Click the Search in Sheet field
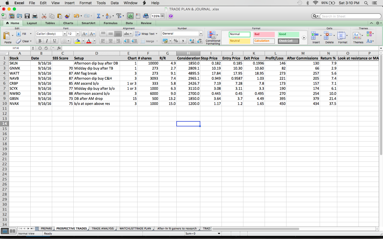This screenshot has width=383, height=239. click(350, 16)
